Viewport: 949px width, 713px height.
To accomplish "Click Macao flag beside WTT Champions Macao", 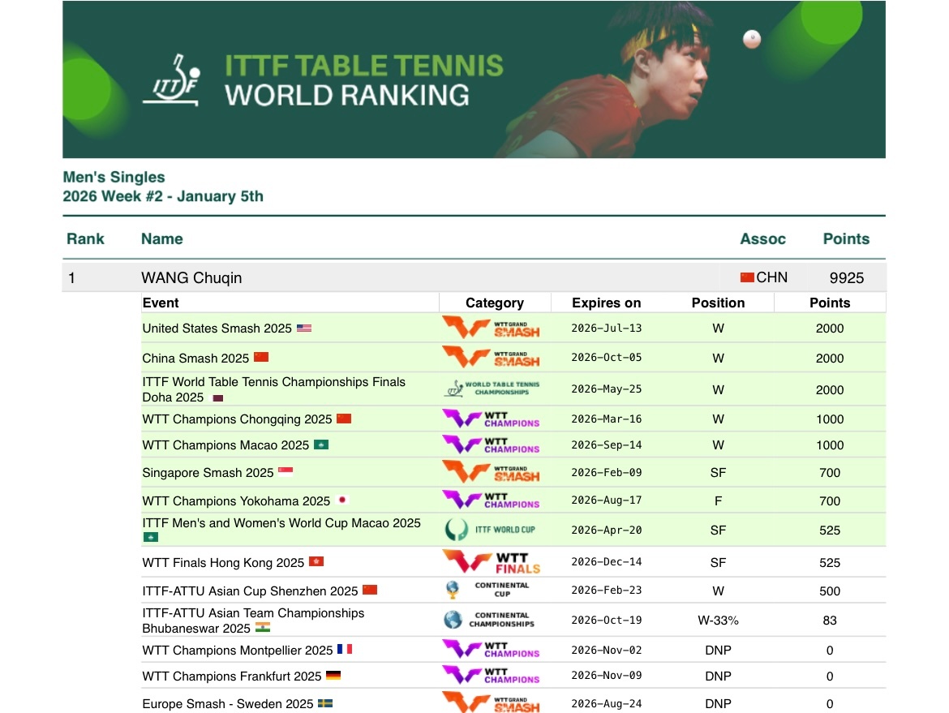I will 320,445.
